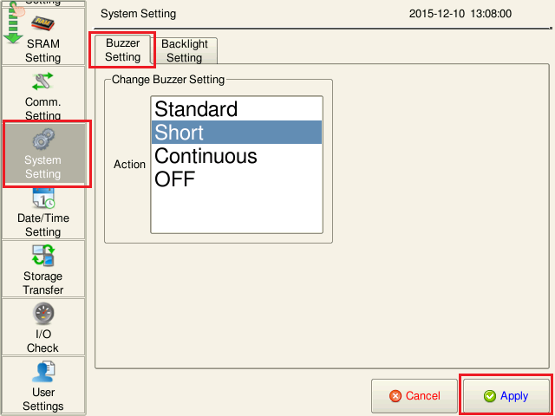This screenshot has width=555, height=416.
Task: Click the date and time display
Action: tap(460, 14)
